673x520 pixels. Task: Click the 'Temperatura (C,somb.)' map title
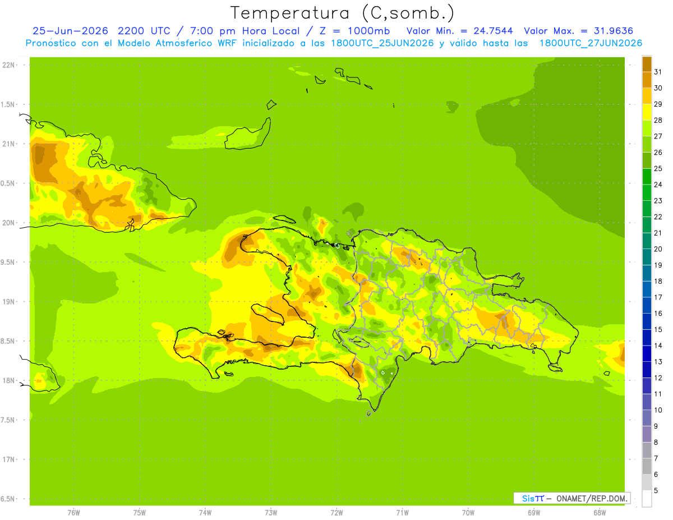[x=343, y=13]
